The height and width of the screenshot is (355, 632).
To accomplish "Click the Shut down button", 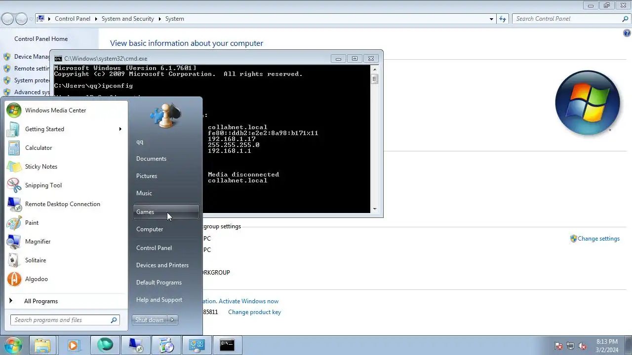I will coord(150,320).
